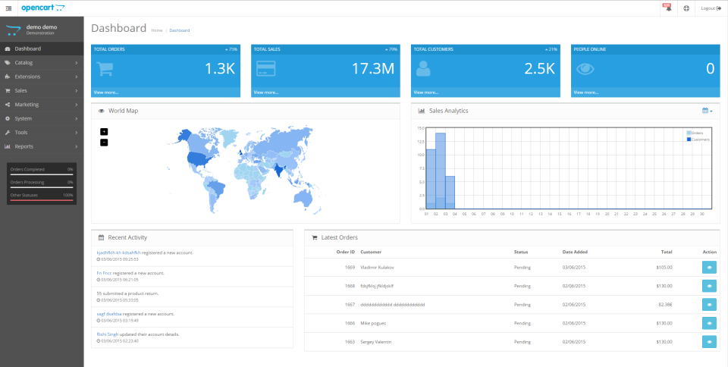
Task: Click the United States on world map
Action: (199, 158)
